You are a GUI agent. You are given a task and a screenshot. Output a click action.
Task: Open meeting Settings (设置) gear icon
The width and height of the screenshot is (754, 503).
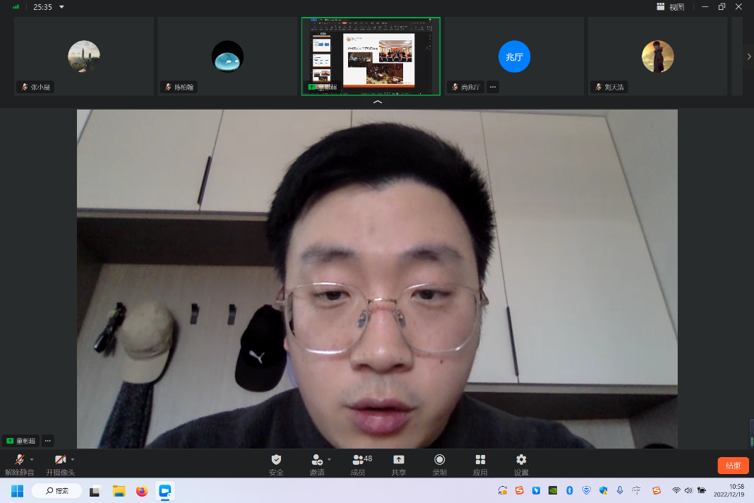(x=521, y=460)
